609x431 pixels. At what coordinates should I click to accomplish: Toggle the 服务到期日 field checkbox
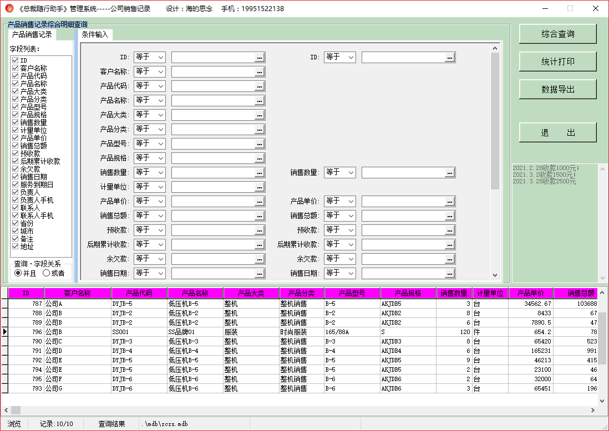pyautogui.click(x=16, y=184)
